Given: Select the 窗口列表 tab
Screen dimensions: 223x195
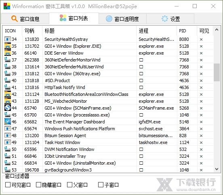Looking at the screenshot, I should point(74,18).
